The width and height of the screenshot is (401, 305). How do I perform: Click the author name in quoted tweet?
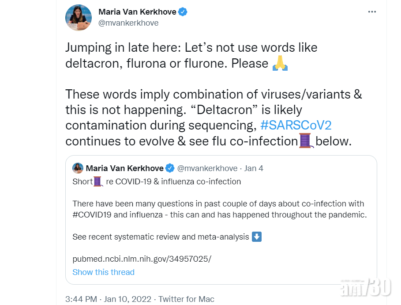pos(124,168)
